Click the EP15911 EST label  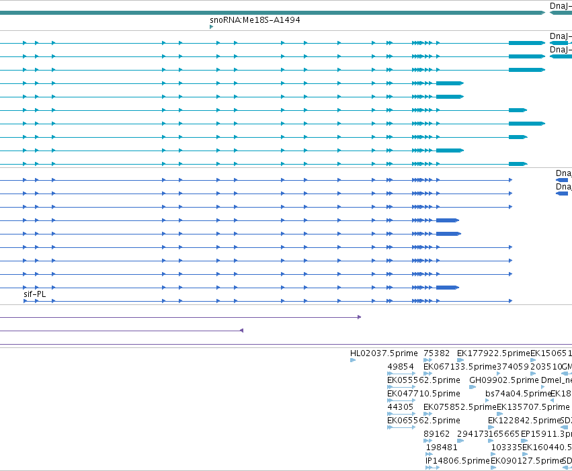click(546, 434)
